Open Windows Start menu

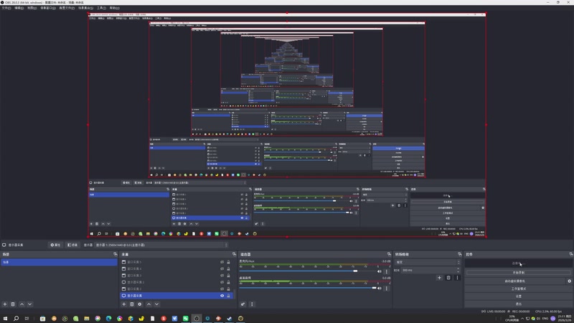tap(5, 319)
